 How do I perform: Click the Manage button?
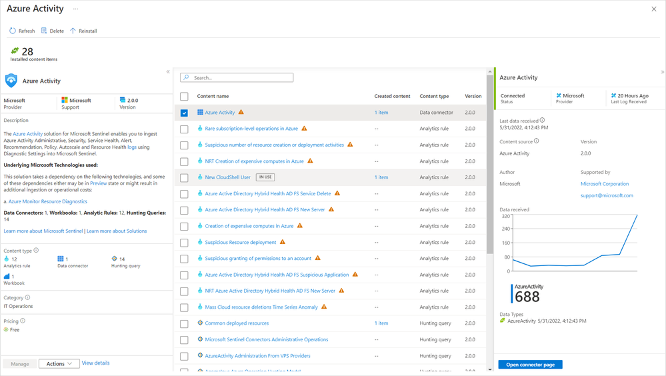click(20, 364)
